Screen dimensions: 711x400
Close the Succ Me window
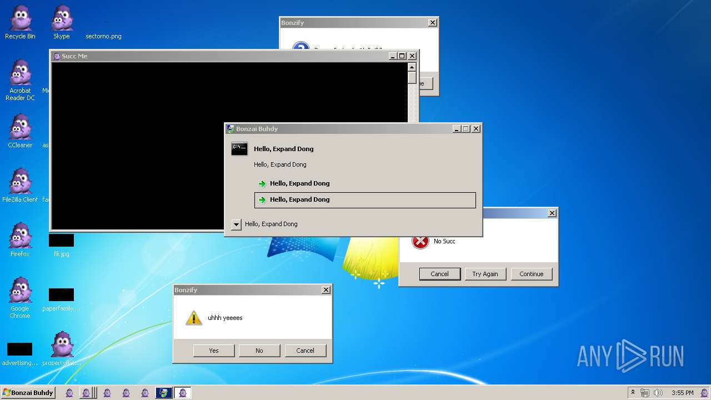pyautogui.click(x=412, y=56)
